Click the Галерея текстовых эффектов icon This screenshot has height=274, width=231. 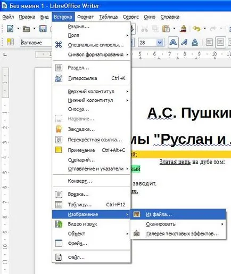[x=136, y=233]
